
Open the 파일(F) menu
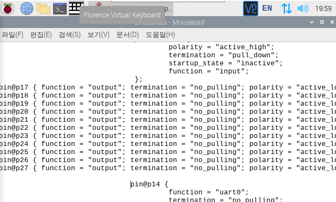tap(12, 35)
